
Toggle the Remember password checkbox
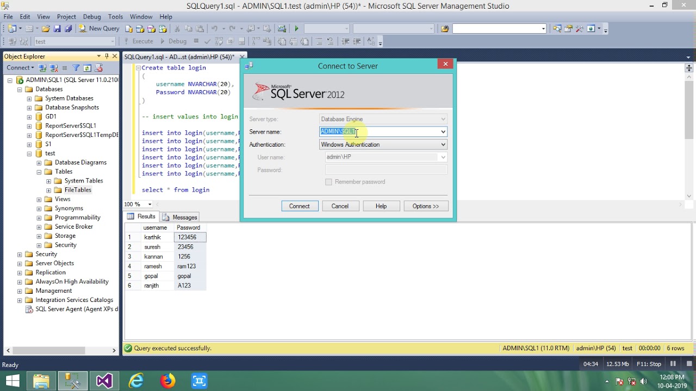tap(328, 182)
